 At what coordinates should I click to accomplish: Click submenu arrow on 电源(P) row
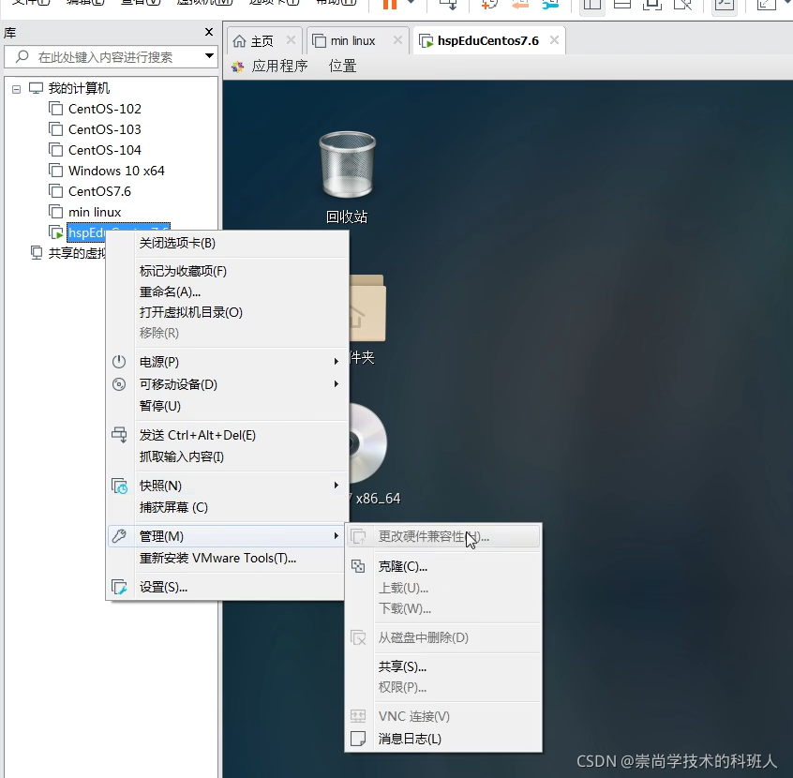[336, 361]
